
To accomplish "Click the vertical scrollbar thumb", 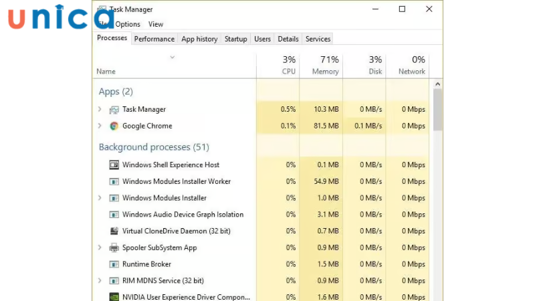I will pyautogui.click(x=438, y=110).
